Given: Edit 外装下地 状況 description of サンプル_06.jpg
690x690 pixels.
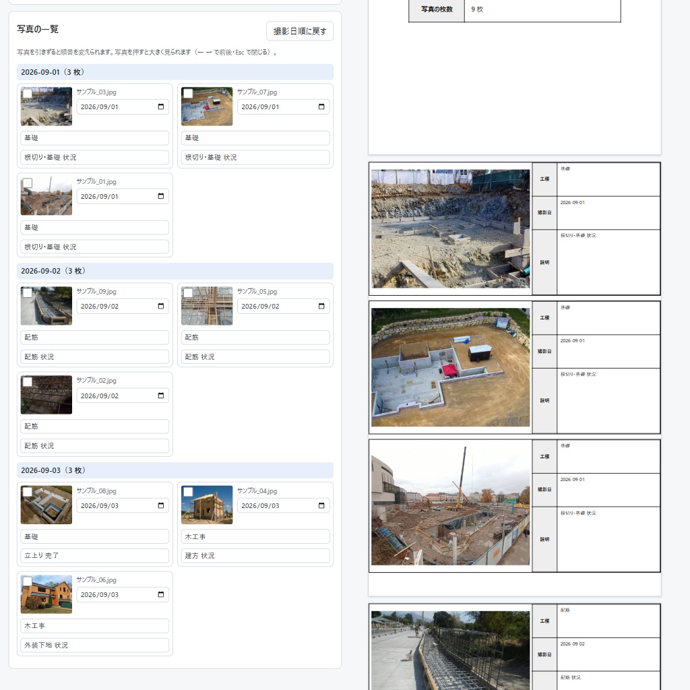Looking at the screenshot, I should [94, 645].
